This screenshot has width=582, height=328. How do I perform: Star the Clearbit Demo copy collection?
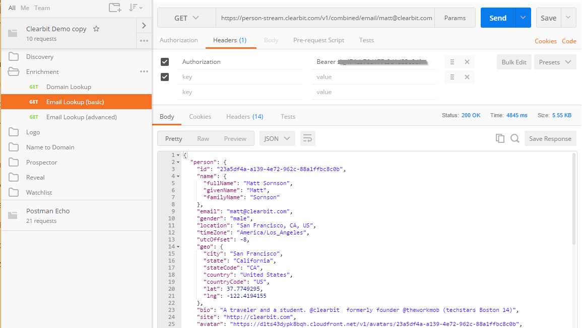pyautogui.click(x=96, y=29)
